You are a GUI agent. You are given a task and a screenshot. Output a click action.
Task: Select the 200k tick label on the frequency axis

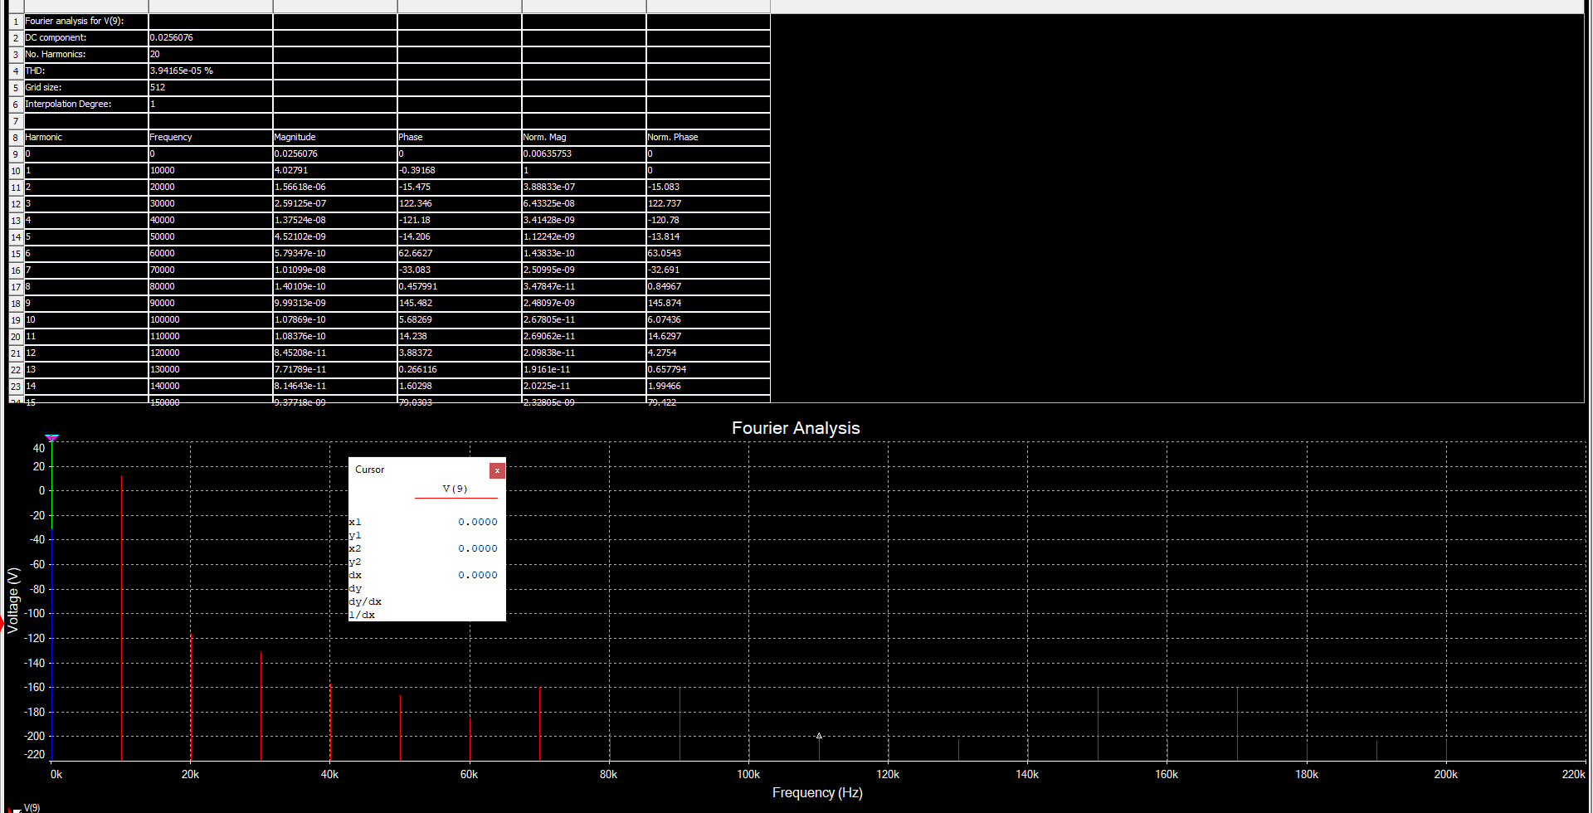(x=1446, y=774)
